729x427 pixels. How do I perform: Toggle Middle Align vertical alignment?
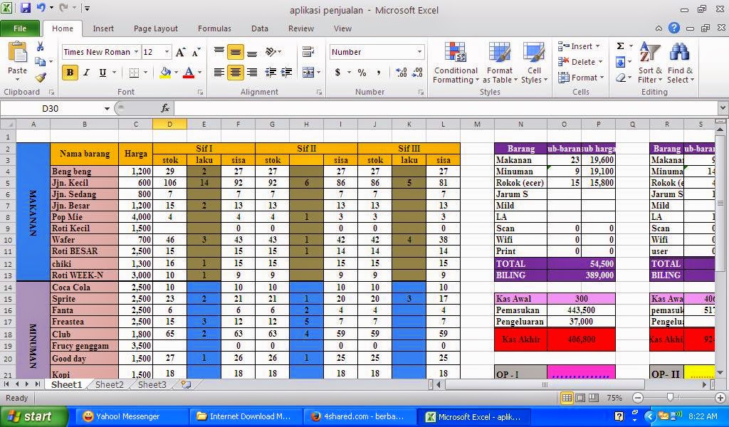tap(235, 52)
